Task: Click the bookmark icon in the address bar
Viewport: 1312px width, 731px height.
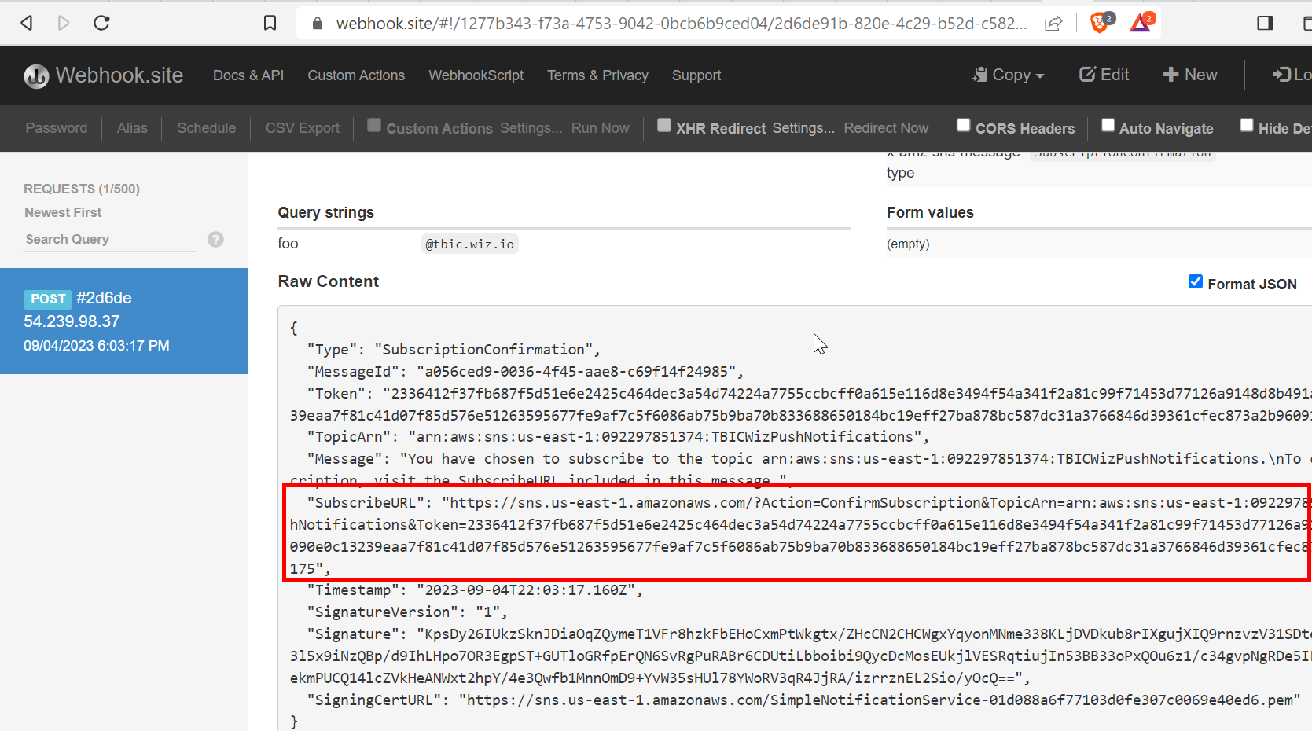Action: (x=270, y=23)
